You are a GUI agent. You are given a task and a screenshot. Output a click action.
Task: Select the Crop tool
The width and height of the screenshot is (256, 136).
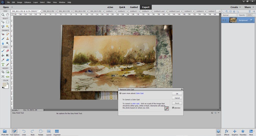3,72
